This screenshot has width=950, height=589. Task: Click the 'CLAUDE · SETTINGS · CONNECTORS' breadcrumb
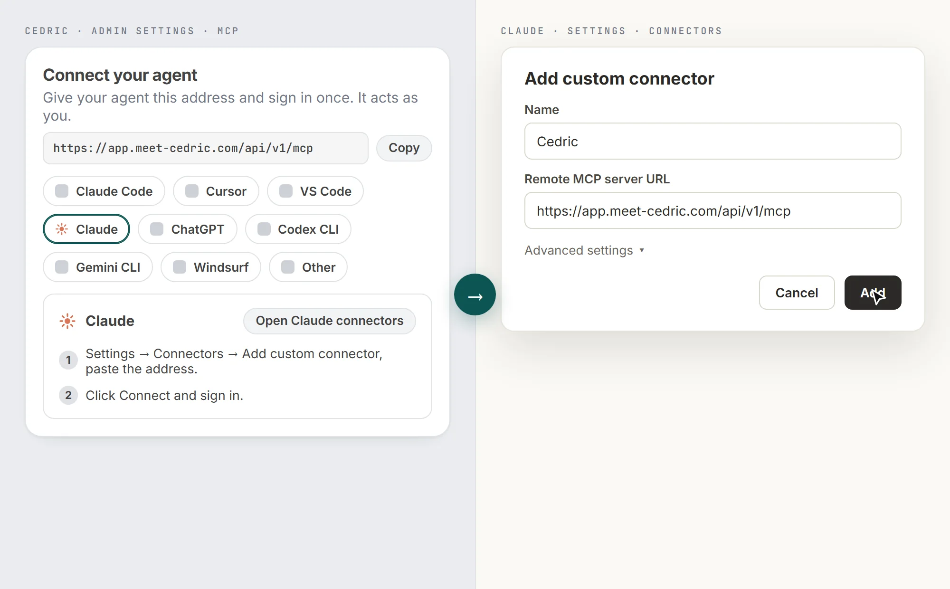coord(612,31)
